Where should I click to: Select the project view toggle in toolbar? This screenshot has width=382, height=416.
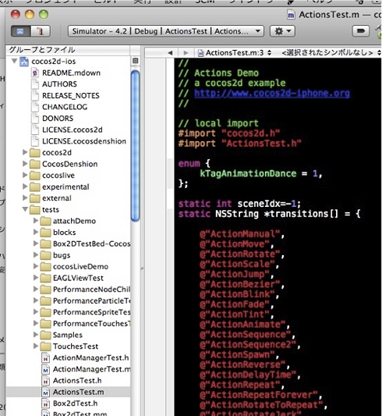(21, 31)
